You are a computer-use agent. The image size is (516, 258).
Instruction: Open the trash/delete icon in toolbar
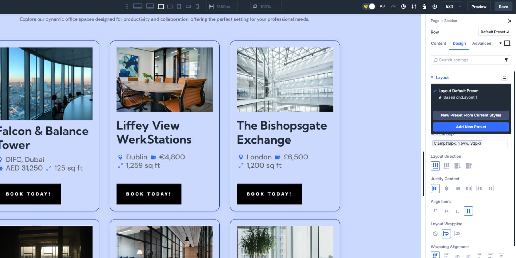pyautogui.click(x=425, y=6)
